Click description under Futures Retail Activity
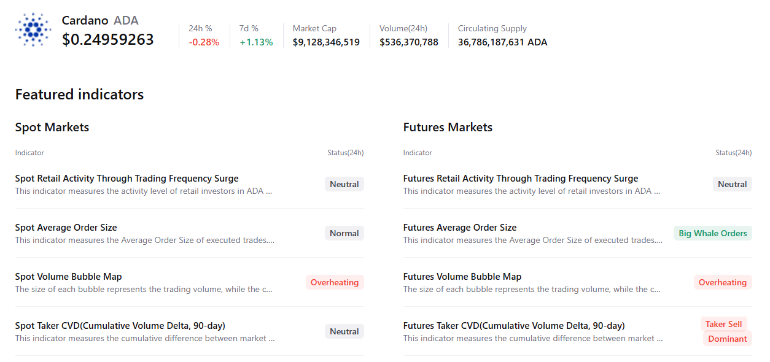770x362 pixels. pyautogui.click(x=532, y=191)
